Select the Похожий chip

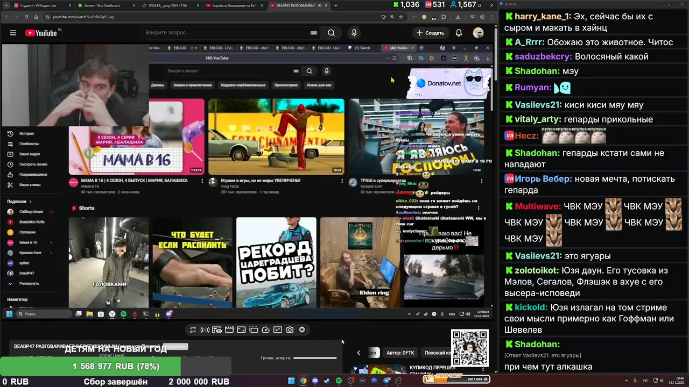click(438, 353)
